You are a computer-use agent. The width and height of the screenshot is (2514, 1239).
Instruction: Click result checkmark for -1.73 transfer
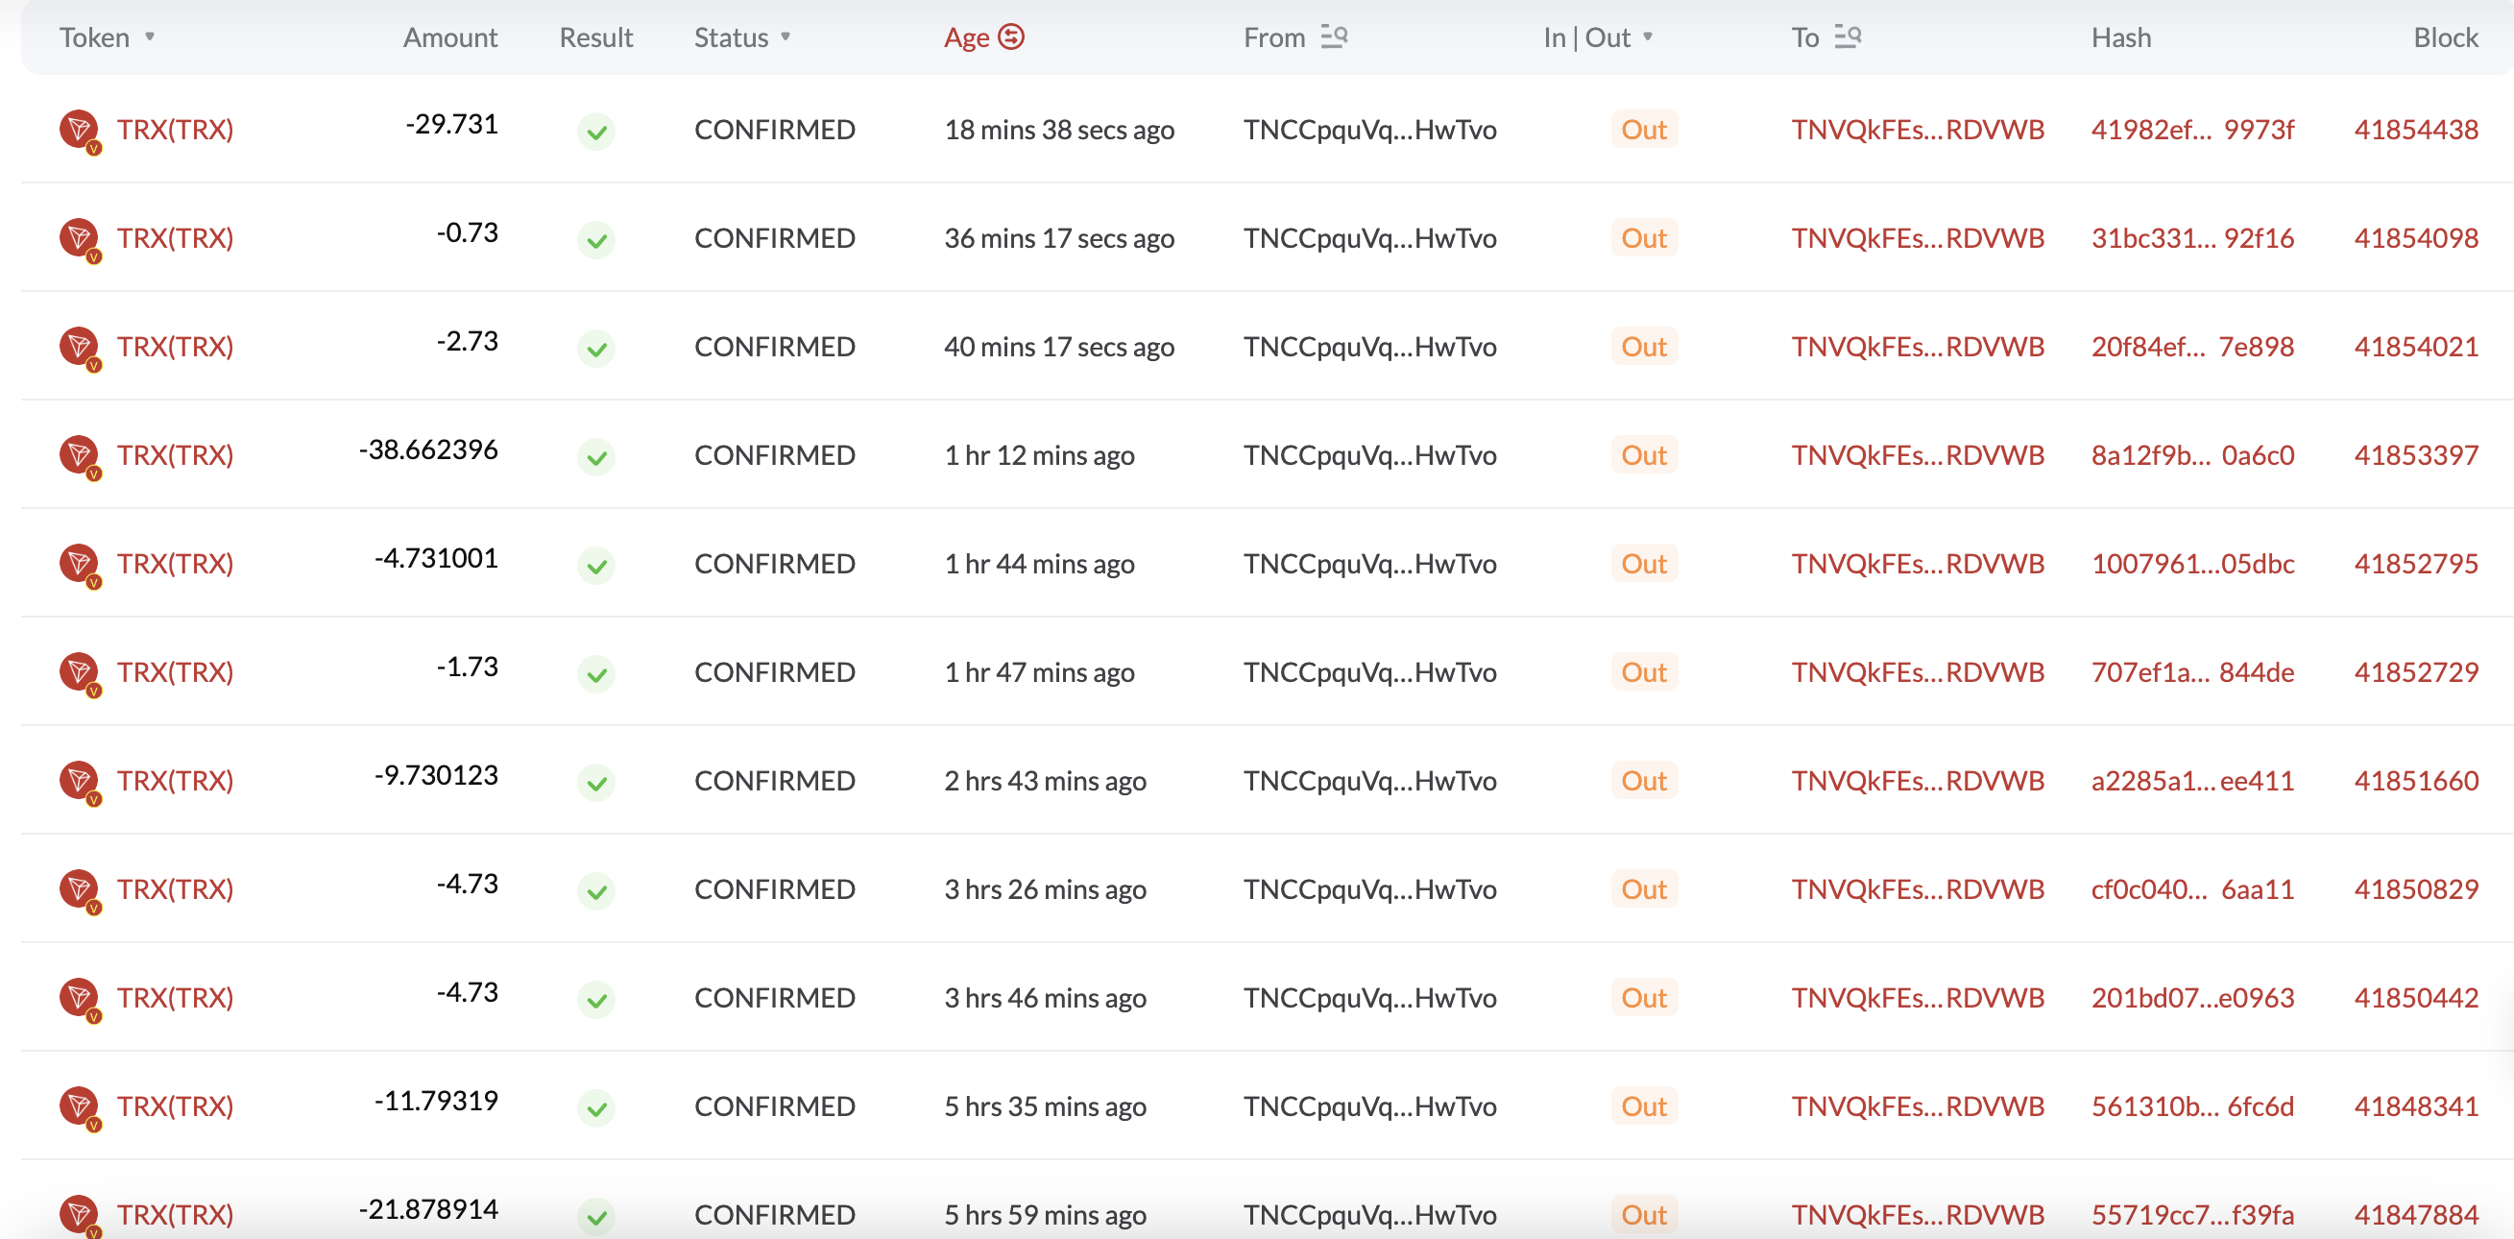(596, 673)
